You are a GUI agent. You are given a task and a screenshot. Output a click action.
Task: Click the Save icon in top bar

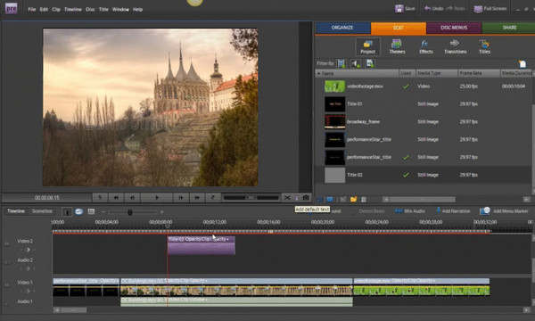(405, 9)
